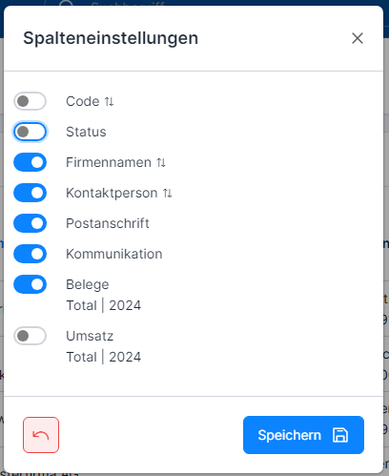
Task: Disable the Kommunikation column toggle
Action: pos(30,254)
